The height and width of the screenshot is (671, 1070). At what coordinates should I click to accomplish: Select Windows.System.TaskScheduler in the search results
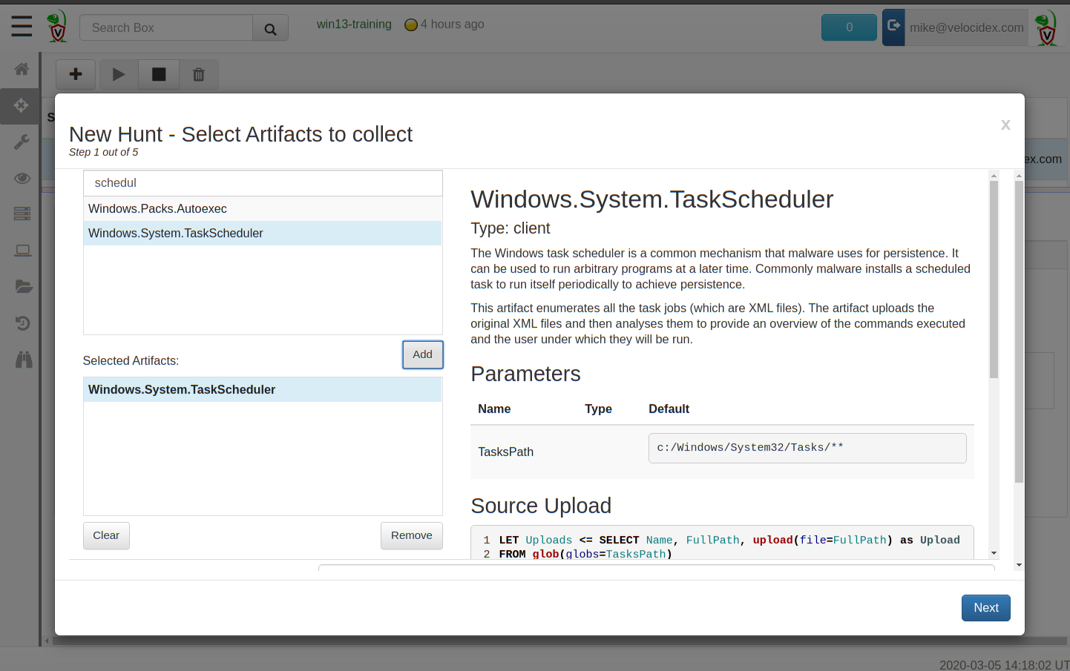263,234
